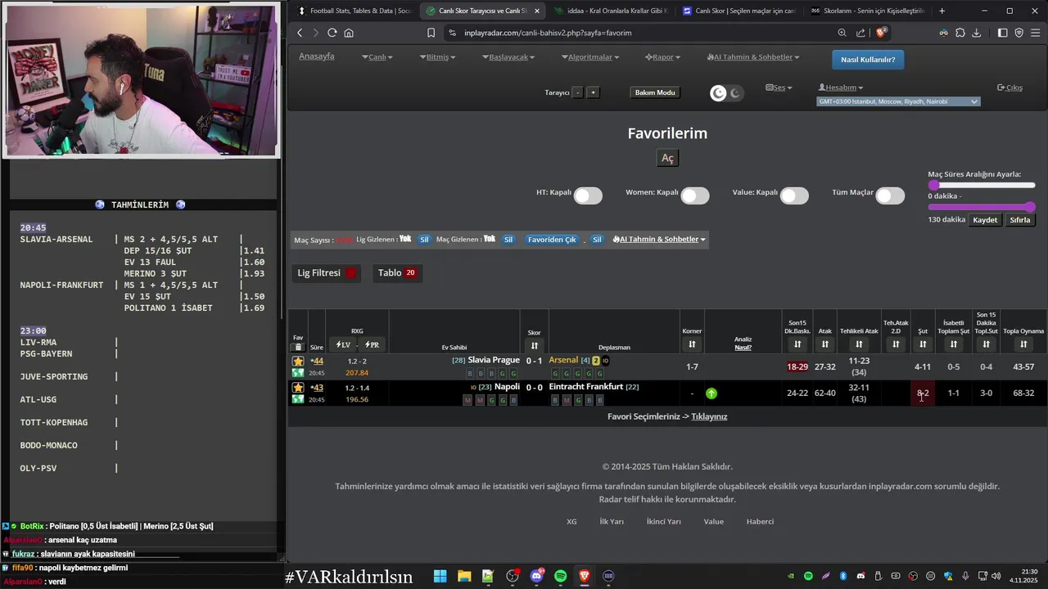Star the Slavia Prague favorite icon

click(x=298, y=361)
